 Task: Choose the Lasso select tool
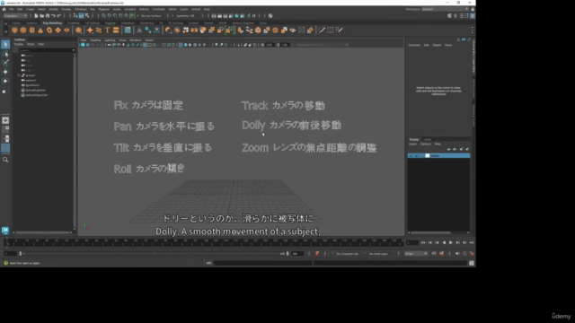5,54
